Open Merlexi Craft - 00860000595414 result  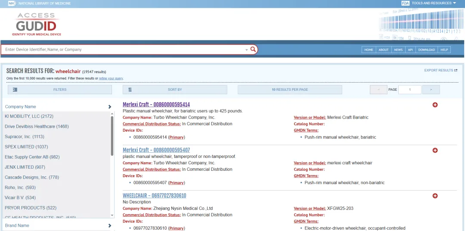(156, 105)
